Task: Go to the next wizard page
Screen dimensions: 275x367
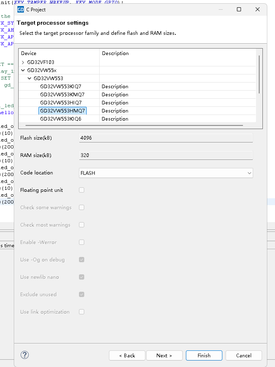Action: coord(164,355)
